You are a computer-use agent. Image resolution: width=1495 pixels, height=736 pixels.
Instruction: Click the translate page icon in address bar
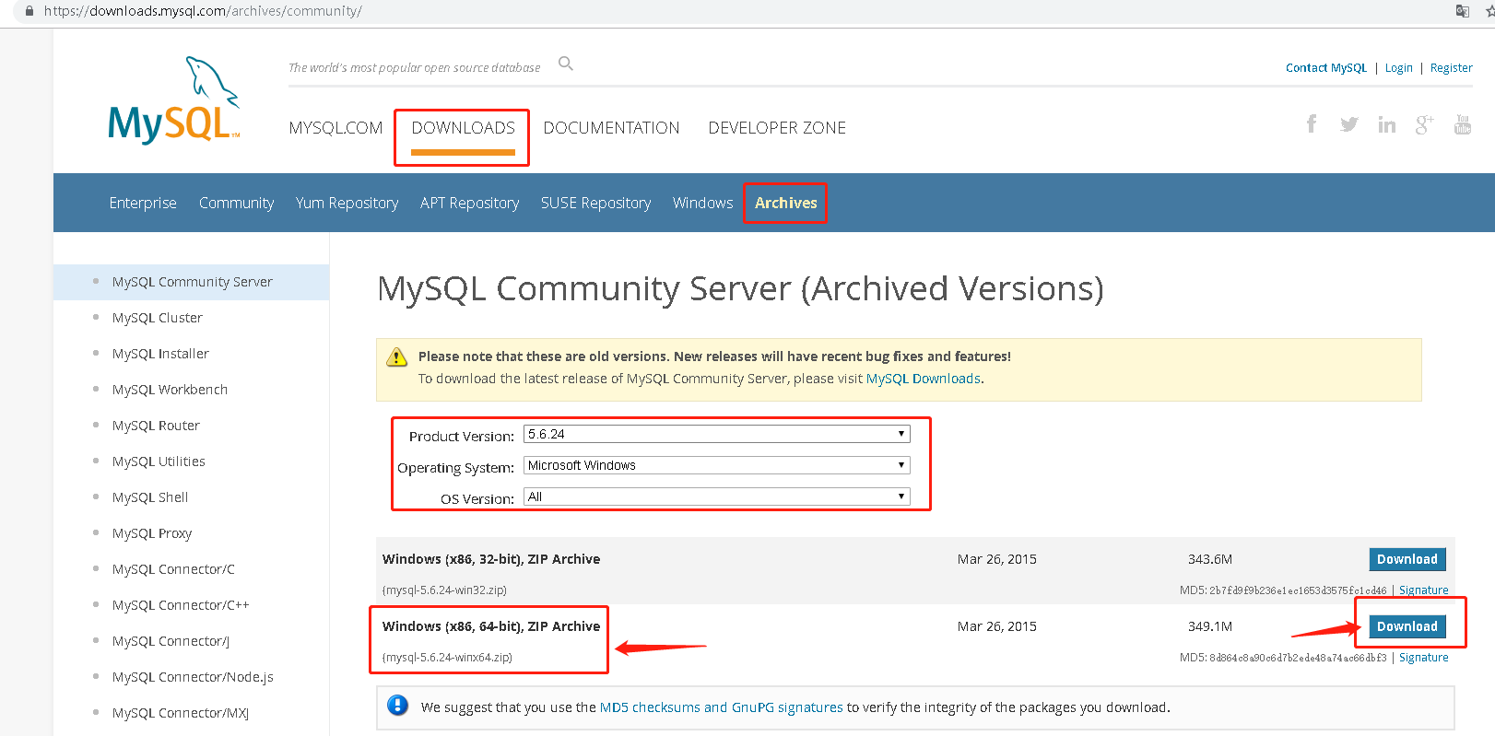click(x=1463, y=11)
